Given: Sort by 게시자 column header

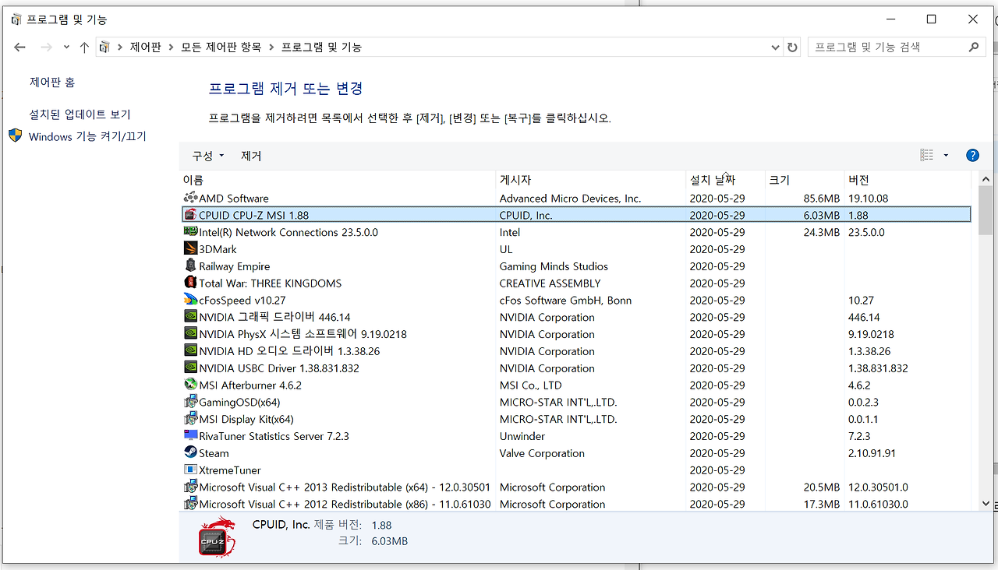Looking at the screenshot, I should coord(590,180).
